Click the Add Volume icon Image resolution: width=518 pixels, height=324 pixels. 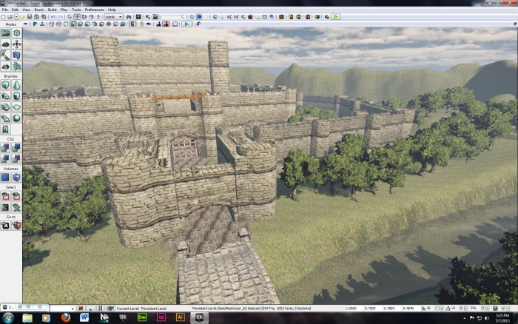pyautogui.click(x=5, y=178)
